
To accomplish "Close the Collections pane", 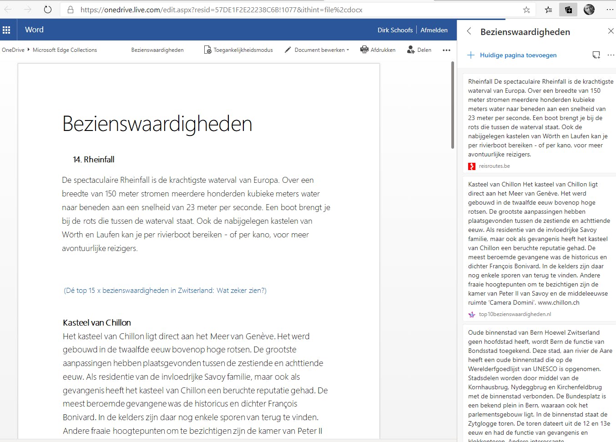I will (x=611, y=31).
